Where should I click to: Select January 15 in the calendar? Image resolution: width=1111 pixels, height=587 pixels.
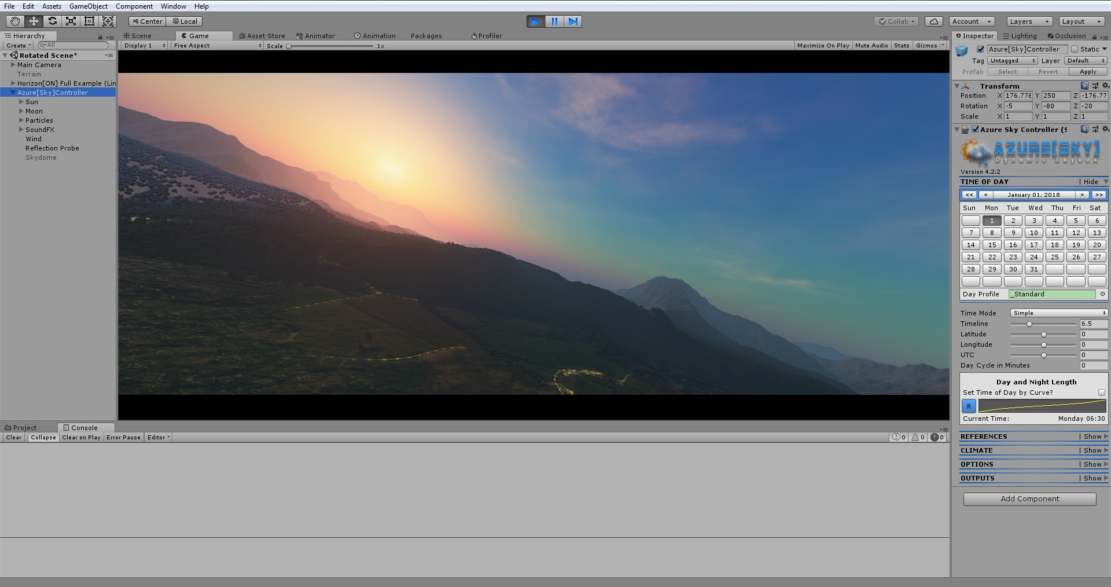[x=992, y=244]
